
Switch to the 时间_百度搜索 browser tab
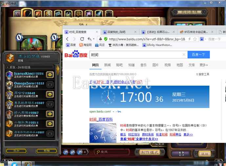click(x=82, y=32)
